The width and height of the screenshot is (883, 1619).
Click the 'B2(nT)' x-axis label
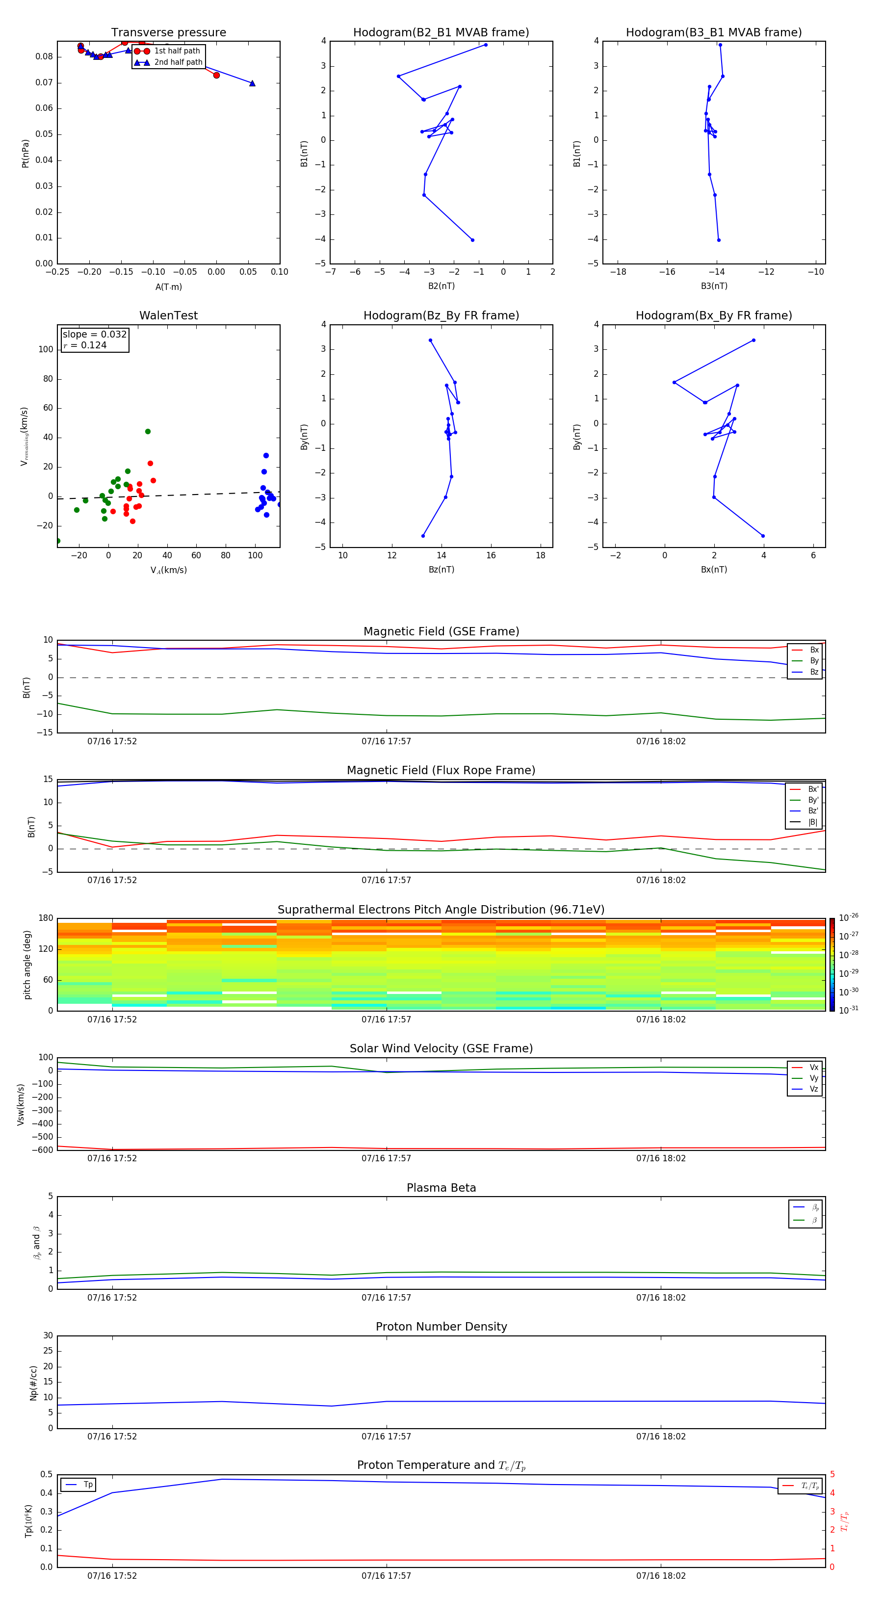[x=441, y=286]
